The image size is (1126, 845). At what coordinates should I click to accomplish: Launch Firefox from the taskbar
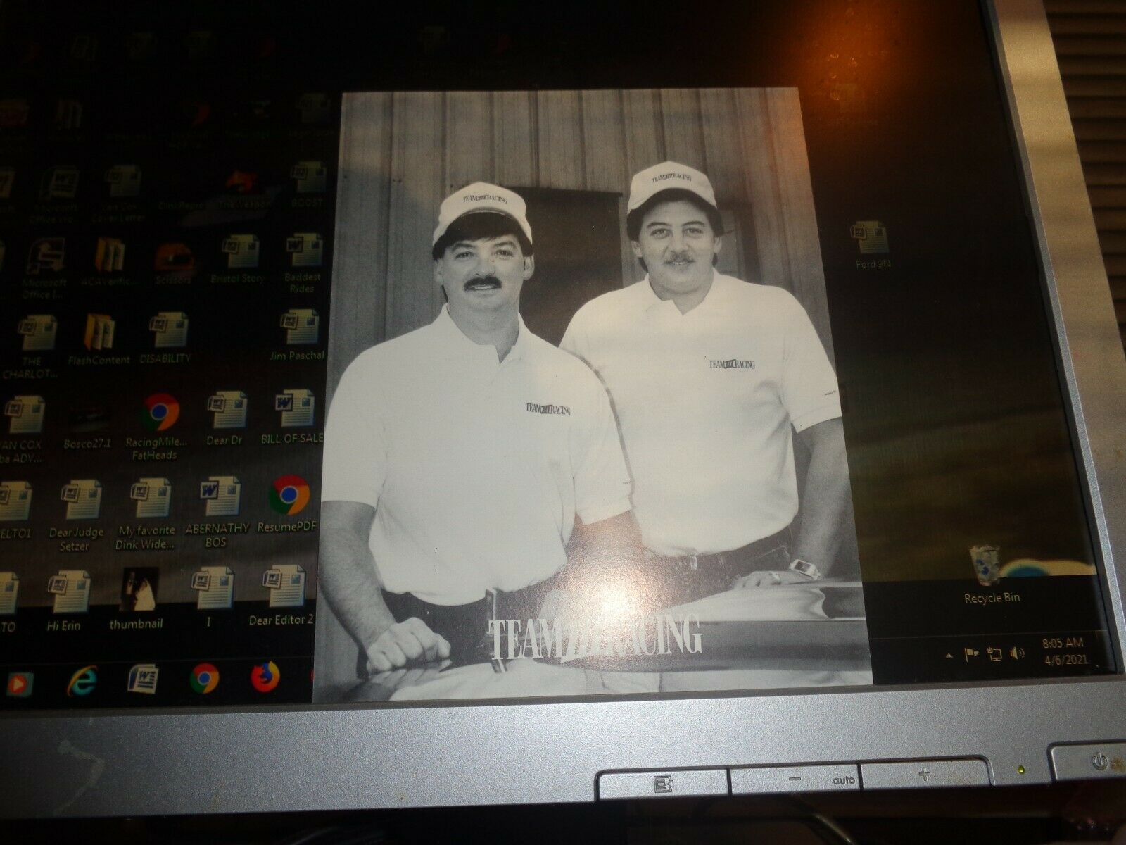[x=265, y=677]
